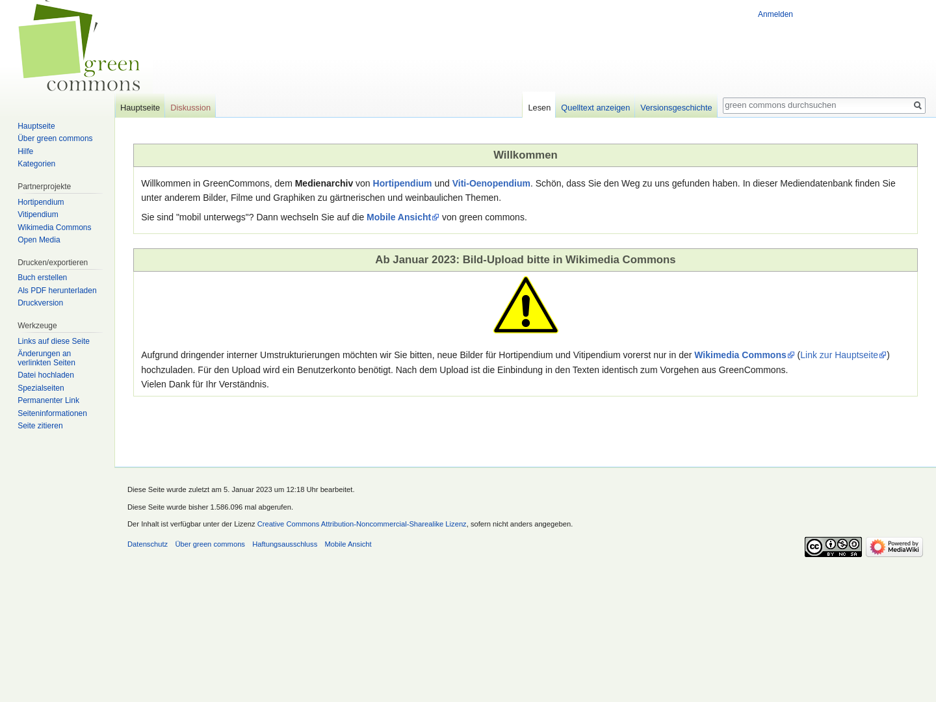This screenshot has height=702, width=936.
Task: Click the Willkommen section heading
Action: pyautogui.click(x=525, y=155)
